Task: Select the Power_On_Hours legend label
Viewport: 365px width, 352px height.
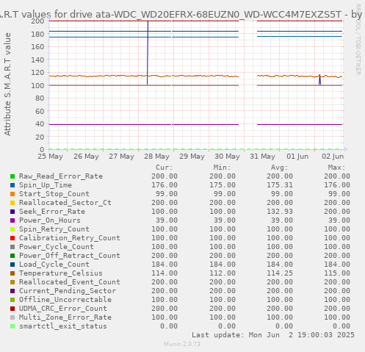Action: [x=50, y=220]
